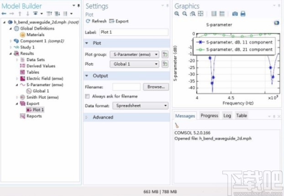Select the Materials node

[35, 35]
